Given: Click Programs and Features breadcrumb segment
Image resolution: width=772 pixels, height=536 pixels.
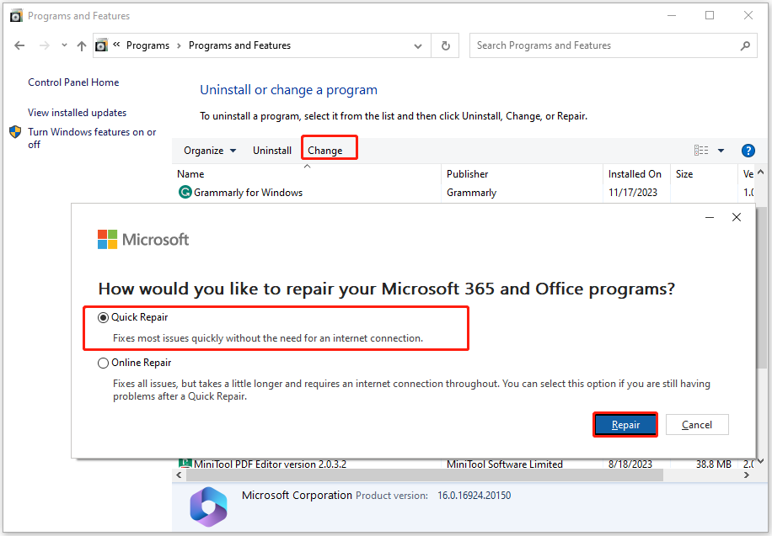Looking at the screenshot, I should coord(239,45).
